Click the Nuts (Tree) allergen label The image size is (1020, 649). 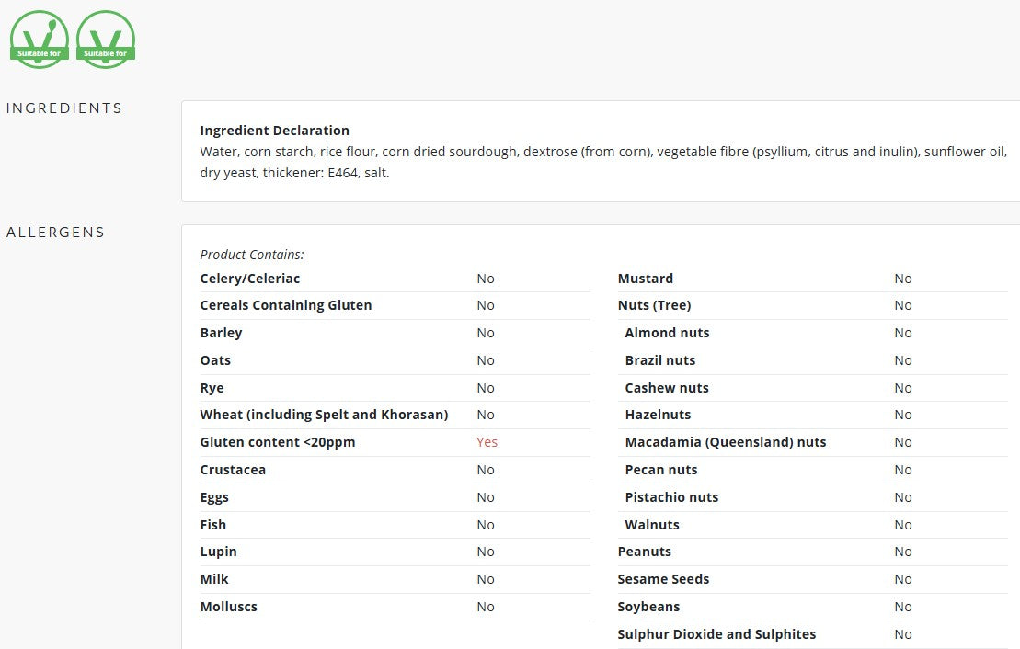tap(654, 305)
